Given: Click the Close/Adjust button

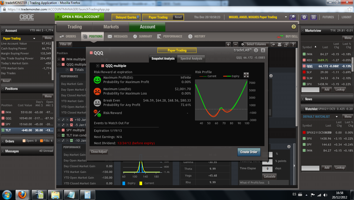Looking at the screenshot, I should [x=99, y=152].
